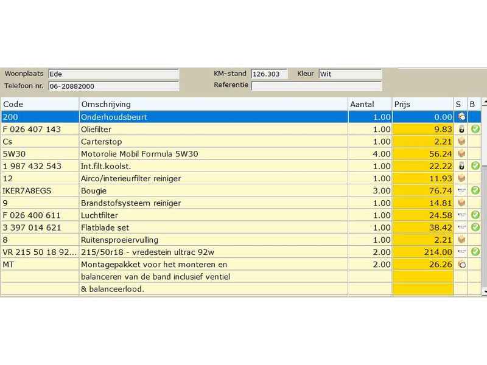The width and height of the screenshot is (487, 365).
Task: Click the green checkmark in Oliefilter row
Action: 475,129
